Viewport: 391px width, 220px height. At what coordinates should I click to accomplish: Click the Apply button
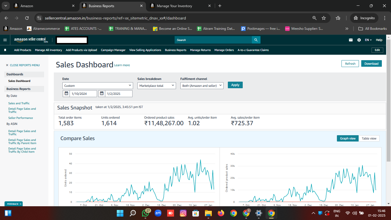pyautogui.click(x=235, y=85)
